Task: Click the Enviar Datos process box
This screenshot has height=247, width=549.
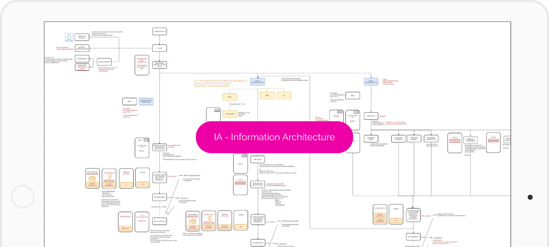Action: coord(159,197)
